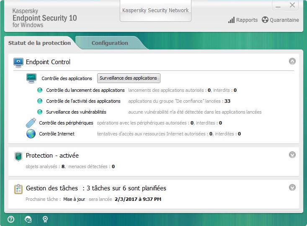Switch to Statut de la protection tab
This screenshot has height=226, width=307.
tap(39, 43)
